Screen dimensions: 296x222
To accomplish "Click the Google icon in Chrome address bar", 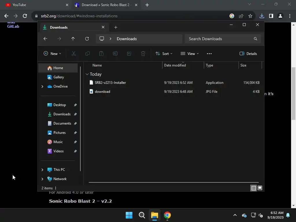I will pos(232,16).
